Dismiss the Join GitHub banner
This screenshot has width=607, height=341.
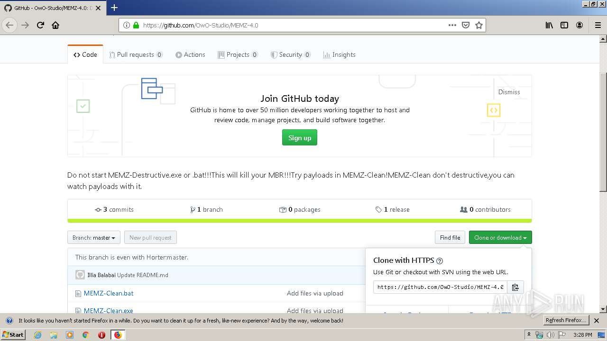[x=509, y=92]
